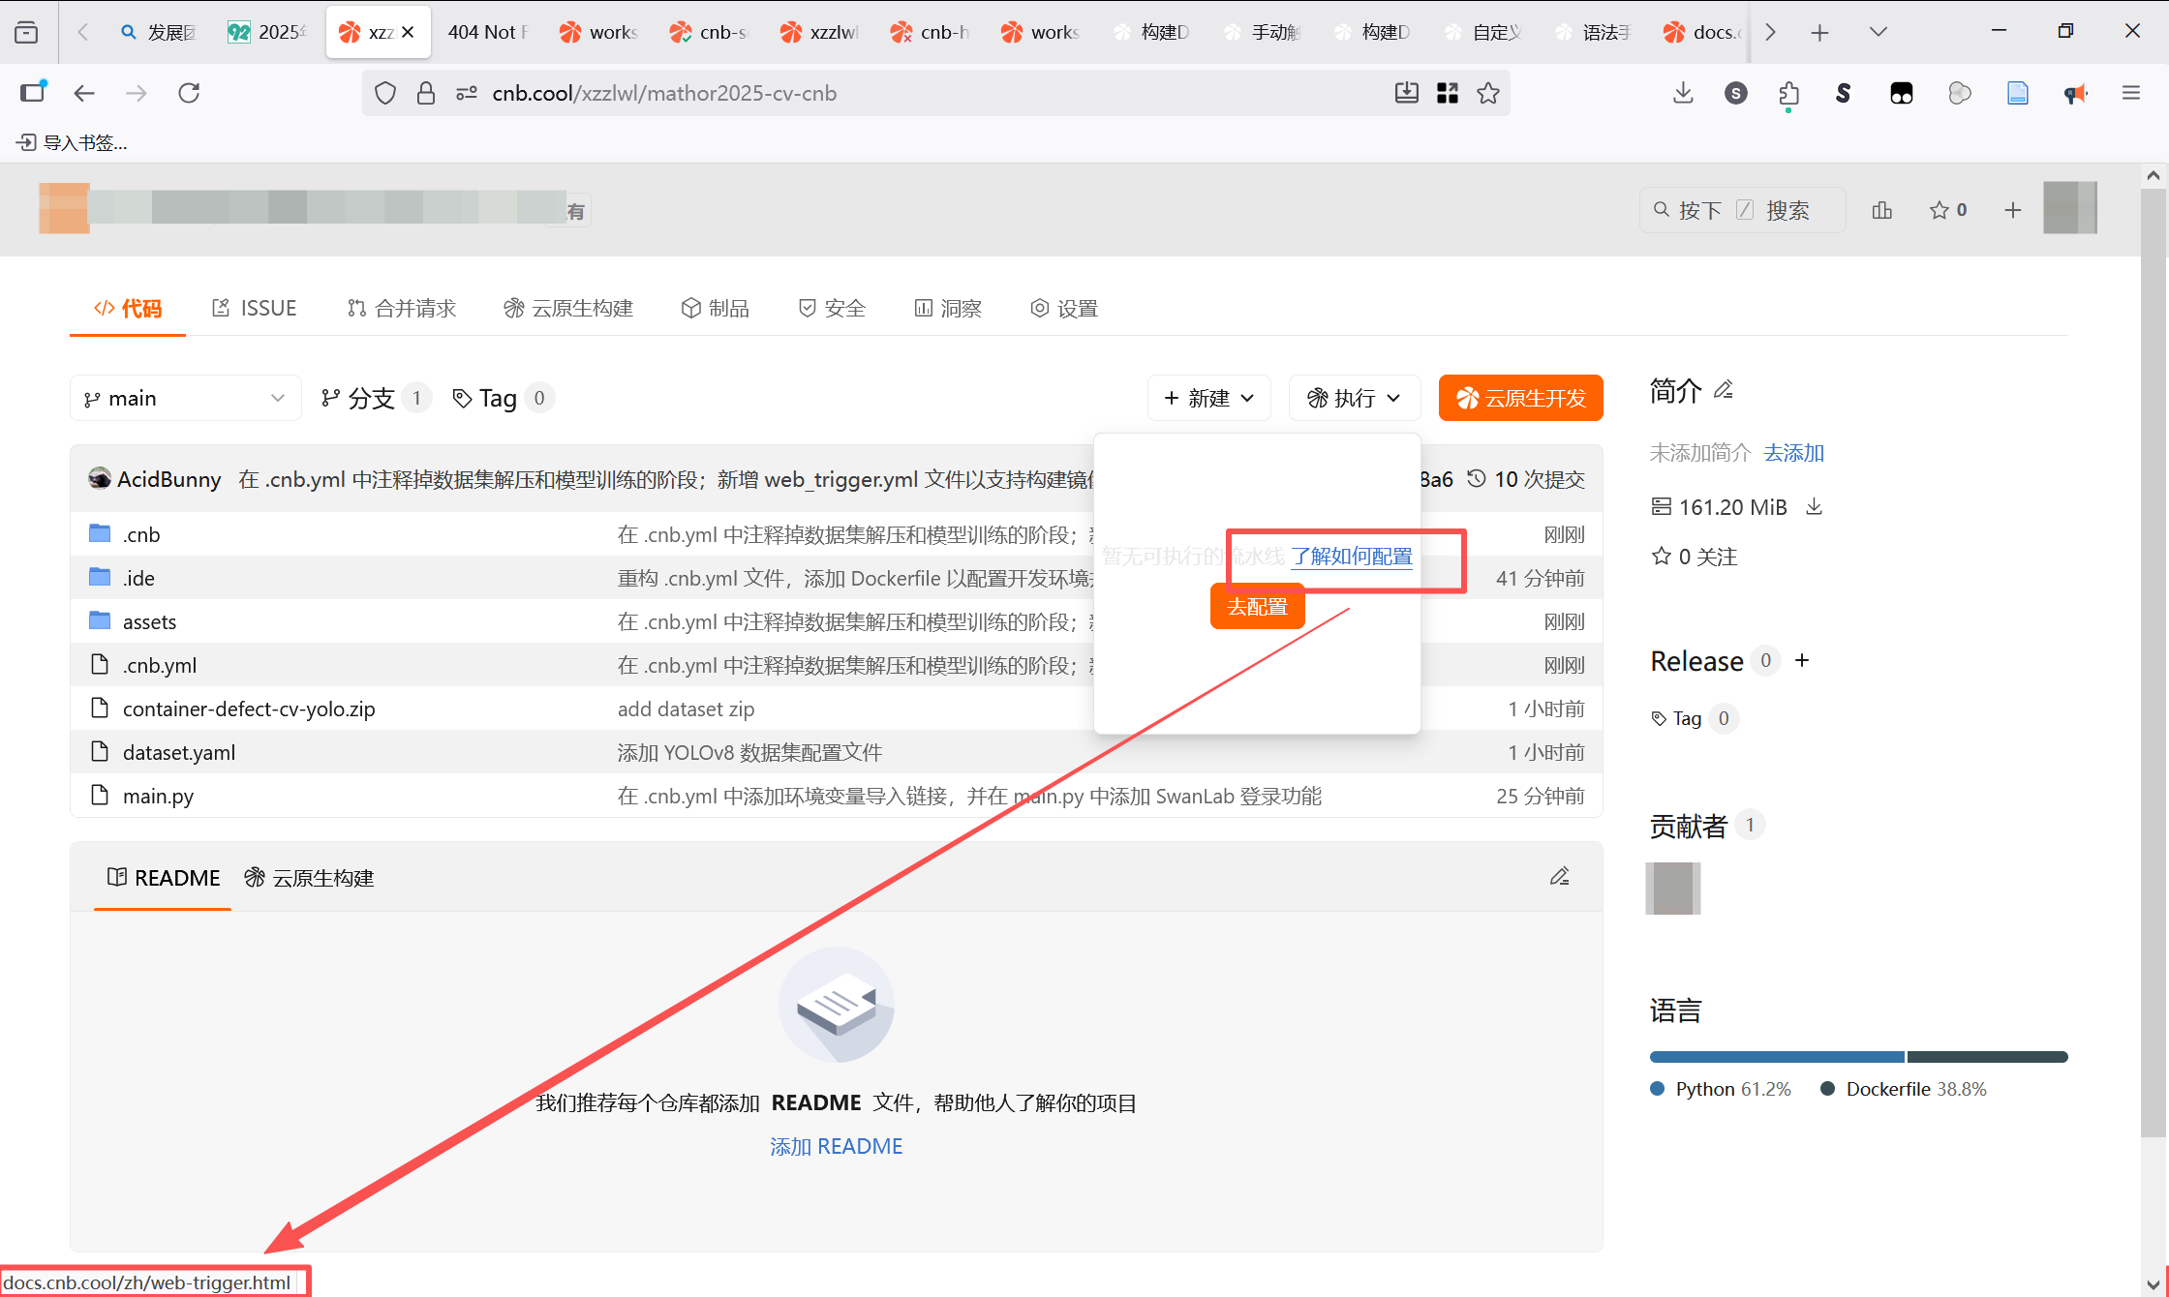Viewport: 2169px width, 1297px height.
Task: Click the repository size download icon
Action: [1814, 507]
